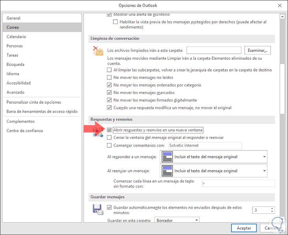Toggle auto-save unsent items checkbox
Viewport: 288px width, 235px height.
tap(109, 208)
